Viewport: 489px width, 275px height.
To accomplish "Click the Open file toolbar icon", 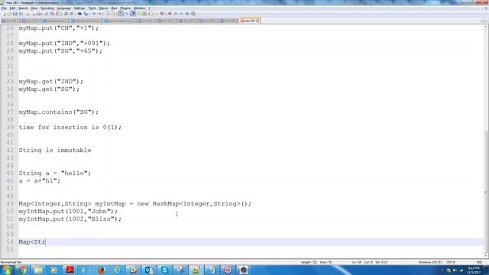I will (x=9, y=14).
